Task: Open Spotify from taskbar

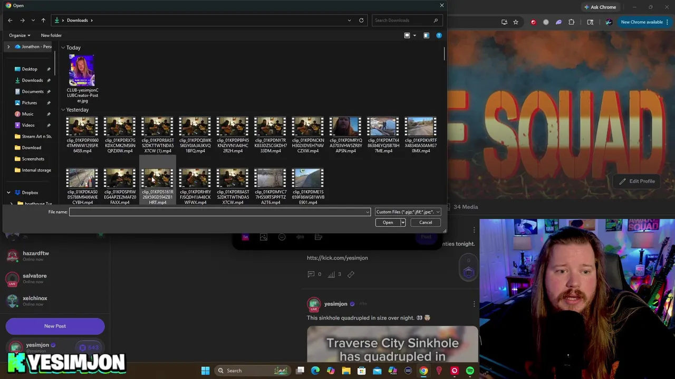Action: [x=470, y=371]
